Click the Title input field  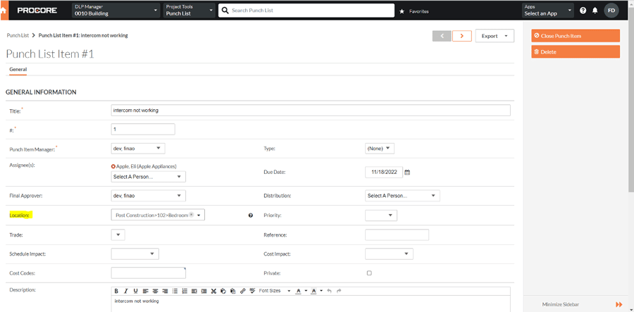(x=311, y=111)
